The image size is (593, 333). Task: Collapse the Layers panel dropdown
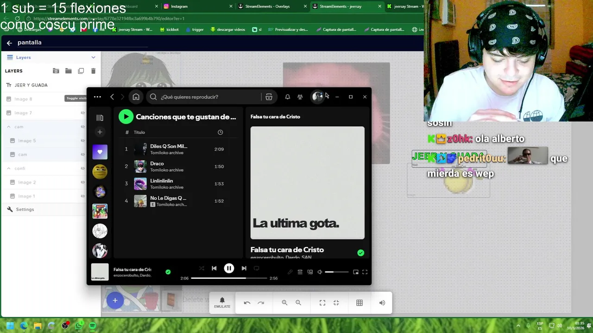tap(93, 57)
